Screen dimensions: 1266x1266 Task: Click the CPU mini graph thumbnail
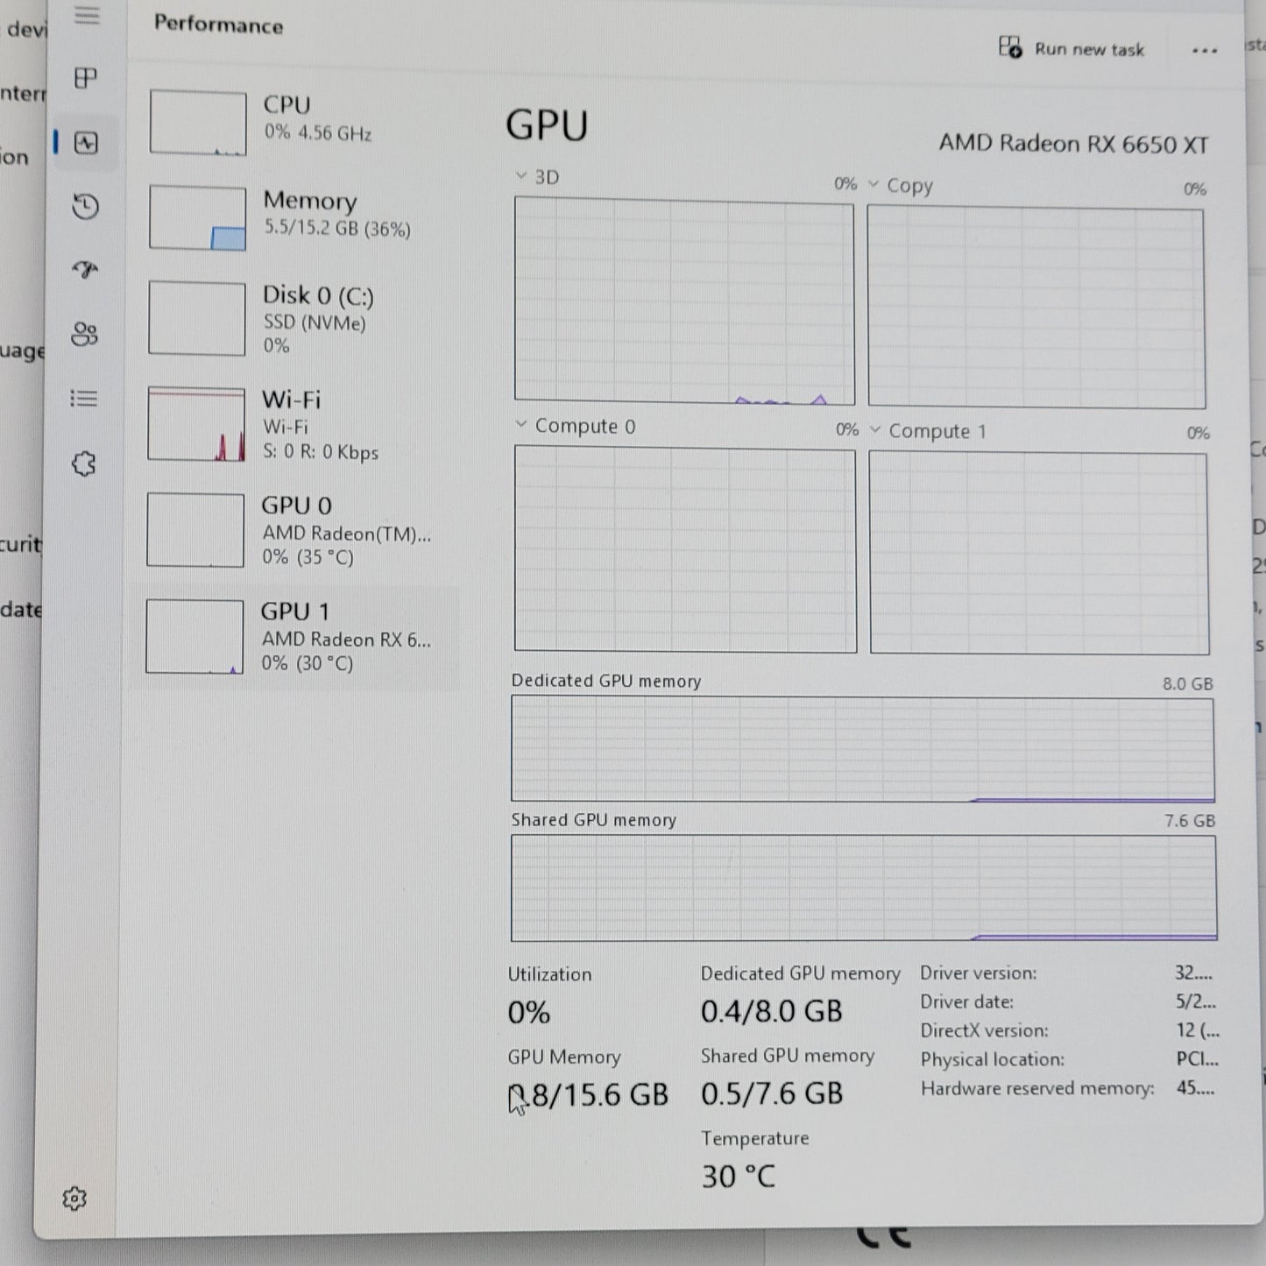(198, 123)
